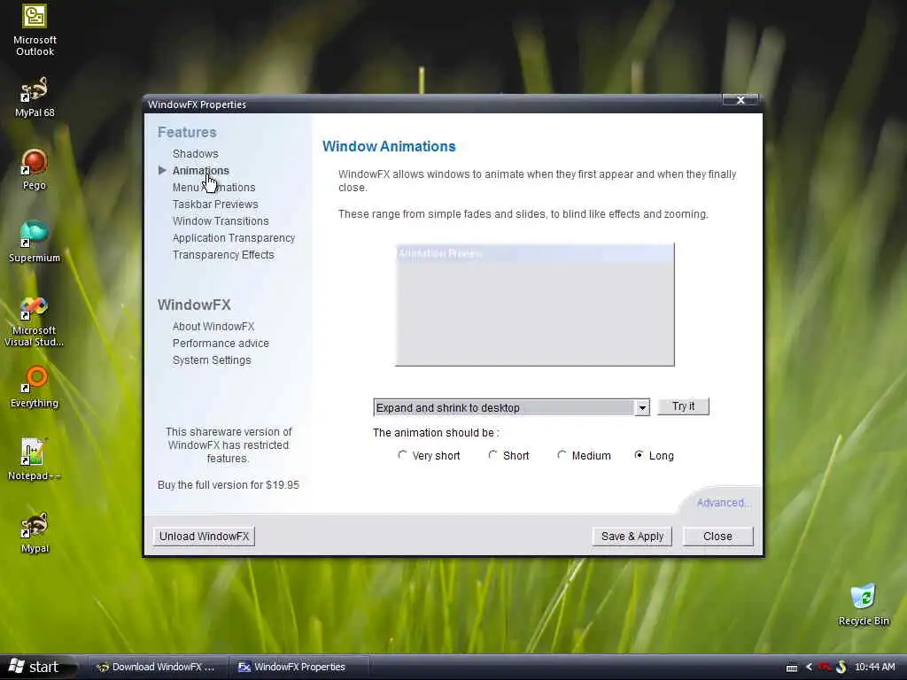Open the Transparency Effects page
The height and width of the screenshot is (680, 907).
(223, 254)
